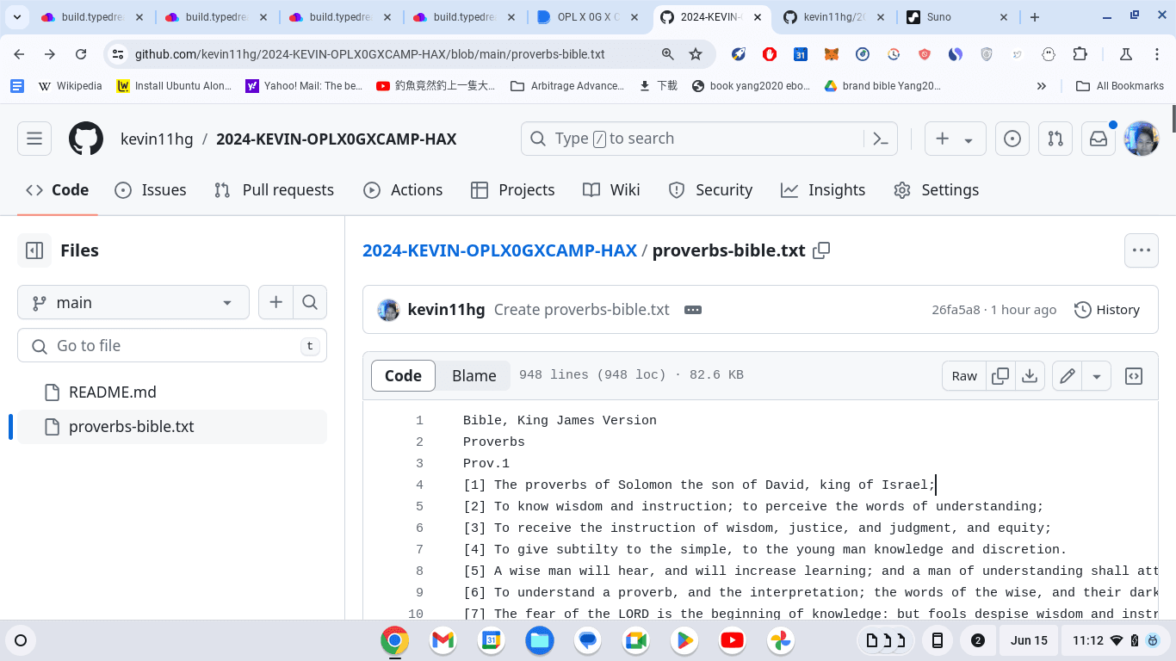1176x661 pixels.
Task: Open YouTube from the shelf
Action: (733, 640)
